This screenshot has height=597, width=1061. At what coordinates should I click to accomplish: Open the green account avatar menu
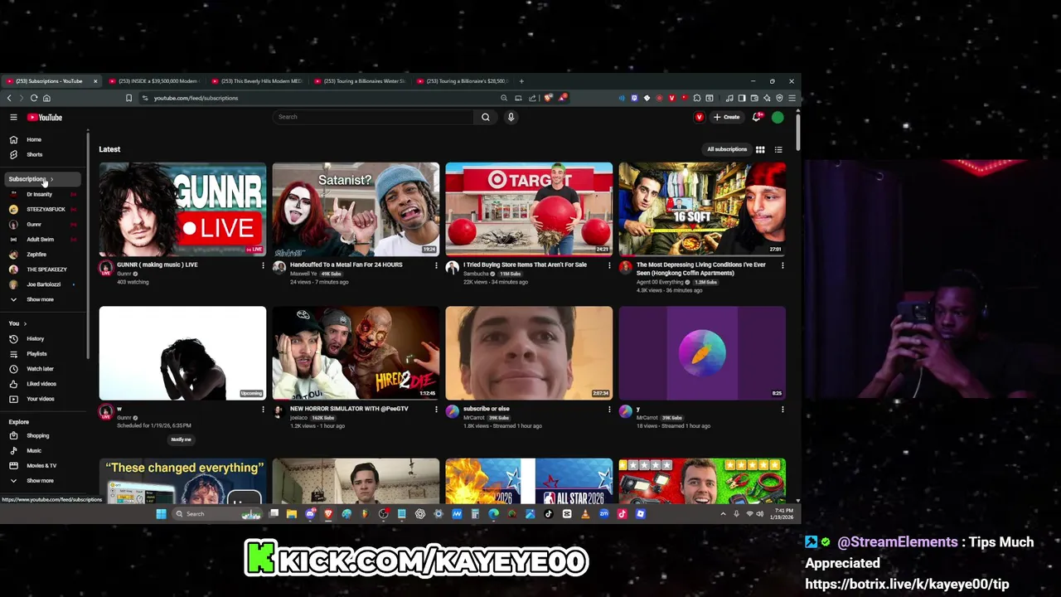point(778,117)
